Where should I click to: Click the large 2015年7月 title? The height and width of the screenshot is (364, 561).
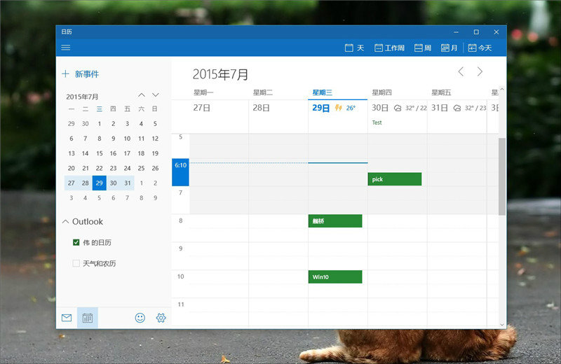pyautogui.click(x=220, y=74)
